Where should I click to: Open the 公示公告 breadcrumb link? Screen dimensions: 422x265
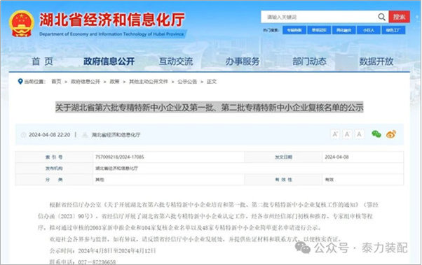tap(187, 81)
